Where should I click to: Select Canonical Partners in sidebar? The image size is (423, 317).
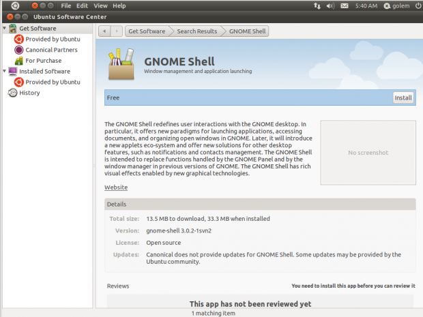point(52,50)
